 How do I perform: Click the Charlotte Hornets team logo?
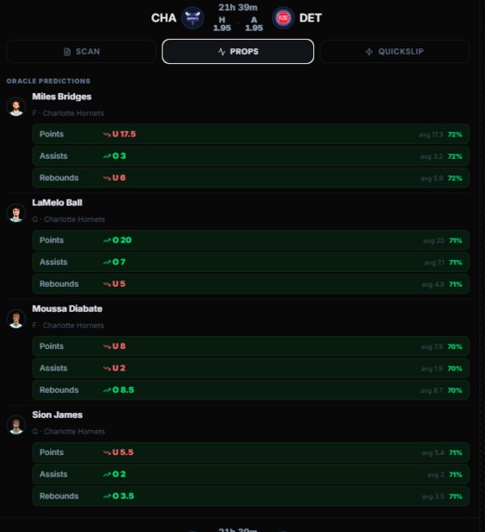192,18
